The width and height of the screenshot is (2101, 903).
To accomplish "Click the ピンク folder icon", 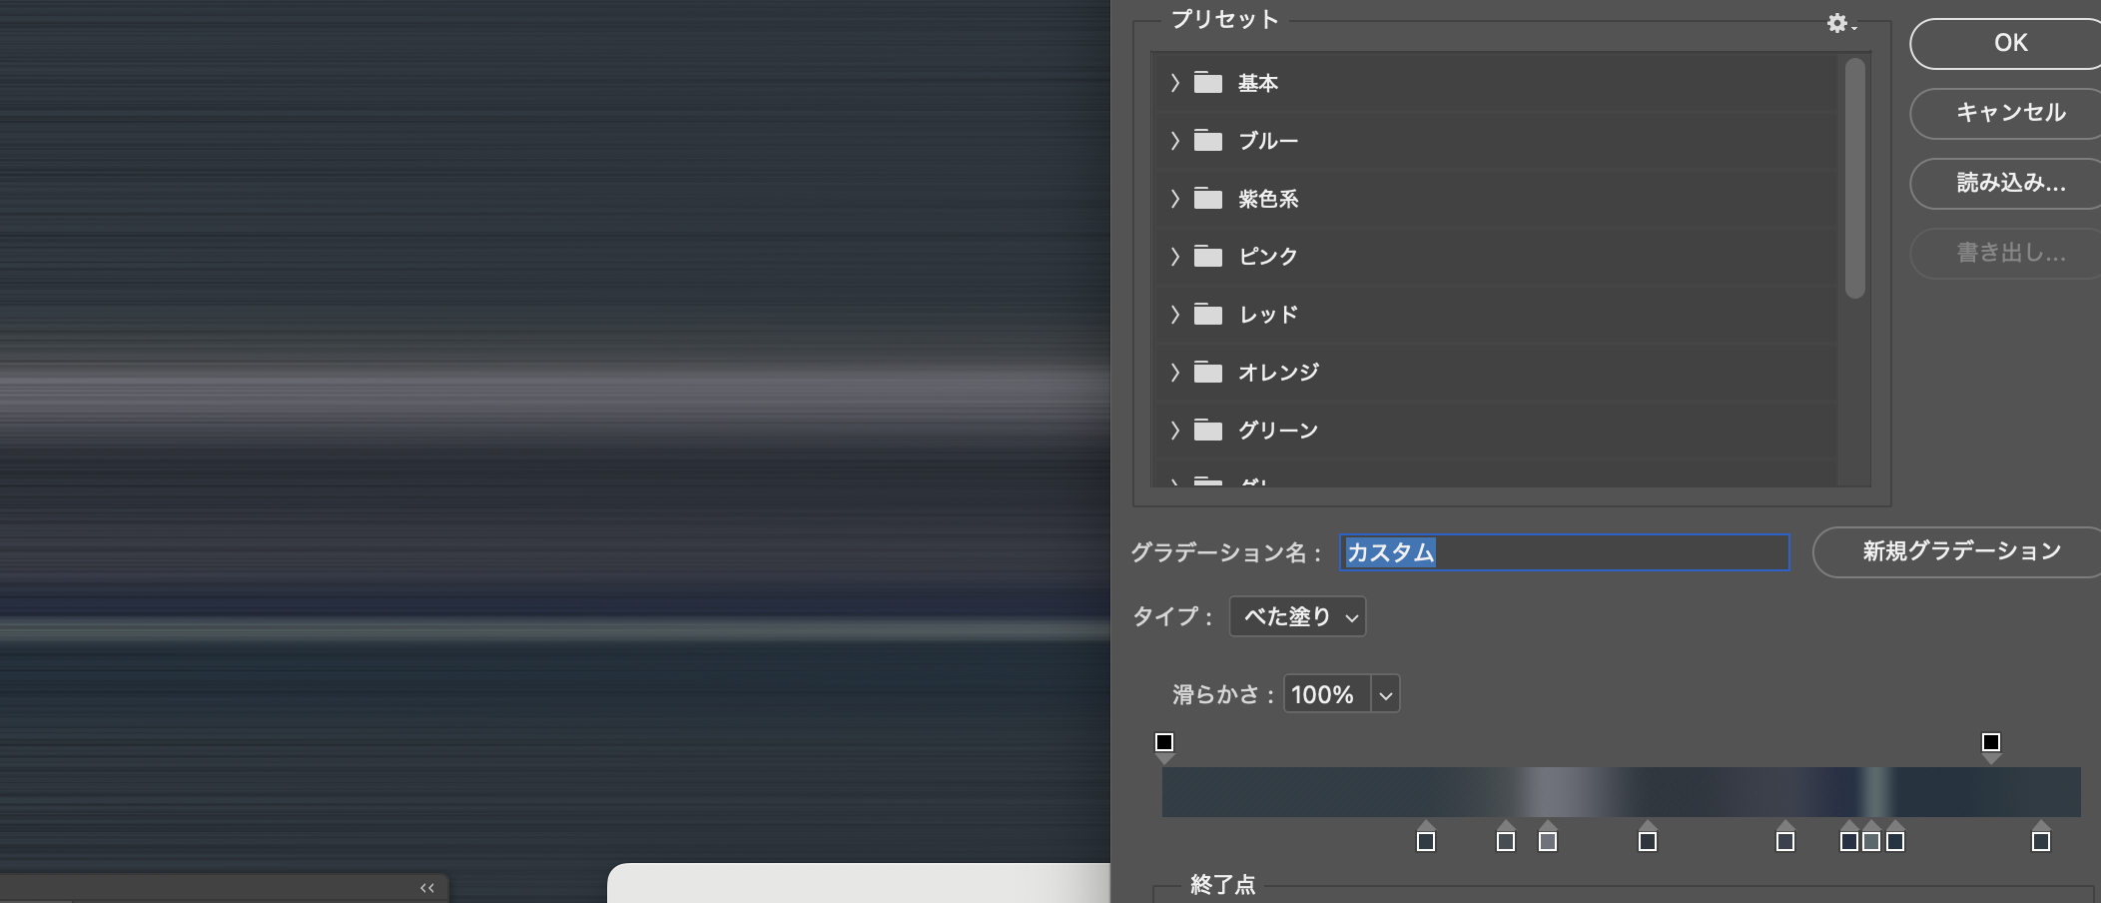I will click(x=1208, y=257).
